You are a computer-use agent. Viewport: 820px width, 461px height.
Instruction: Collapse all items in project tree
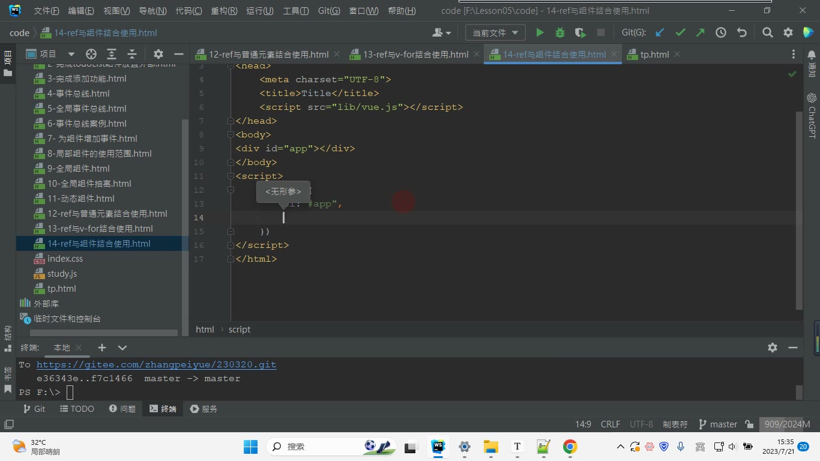[x=132, y=54]
